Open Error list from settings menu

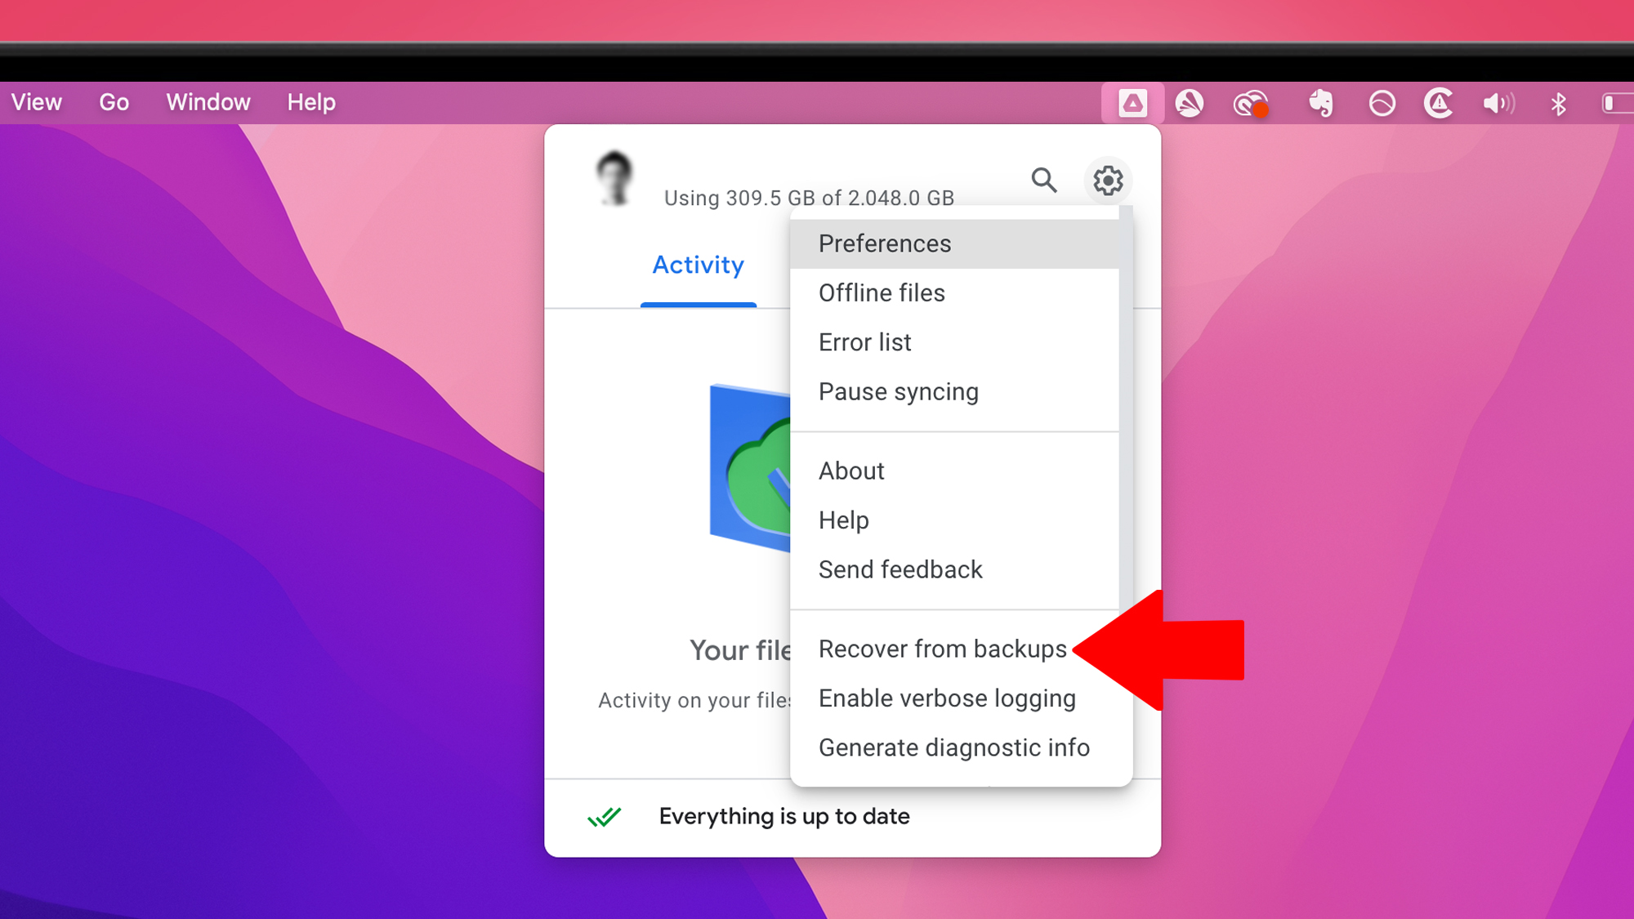click(863, 342)
